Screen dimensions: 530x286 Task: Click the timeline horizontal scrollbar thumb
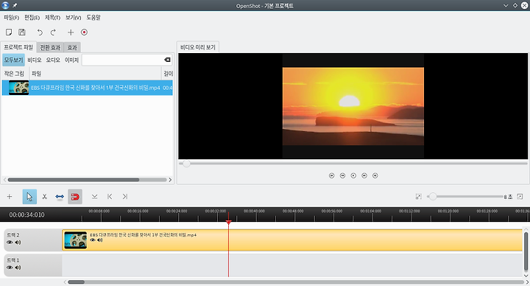[x=77, y=282]
